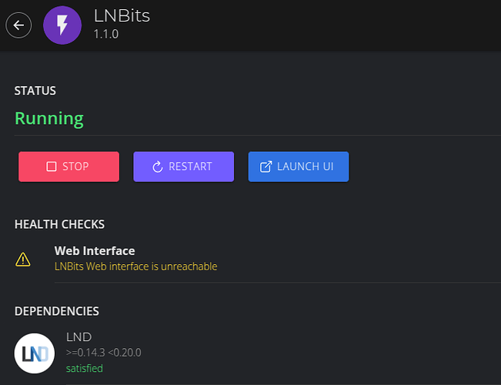Click the 1.1.0 version number
The width and height of the screenshot is (501, 385).
(106, 34)
